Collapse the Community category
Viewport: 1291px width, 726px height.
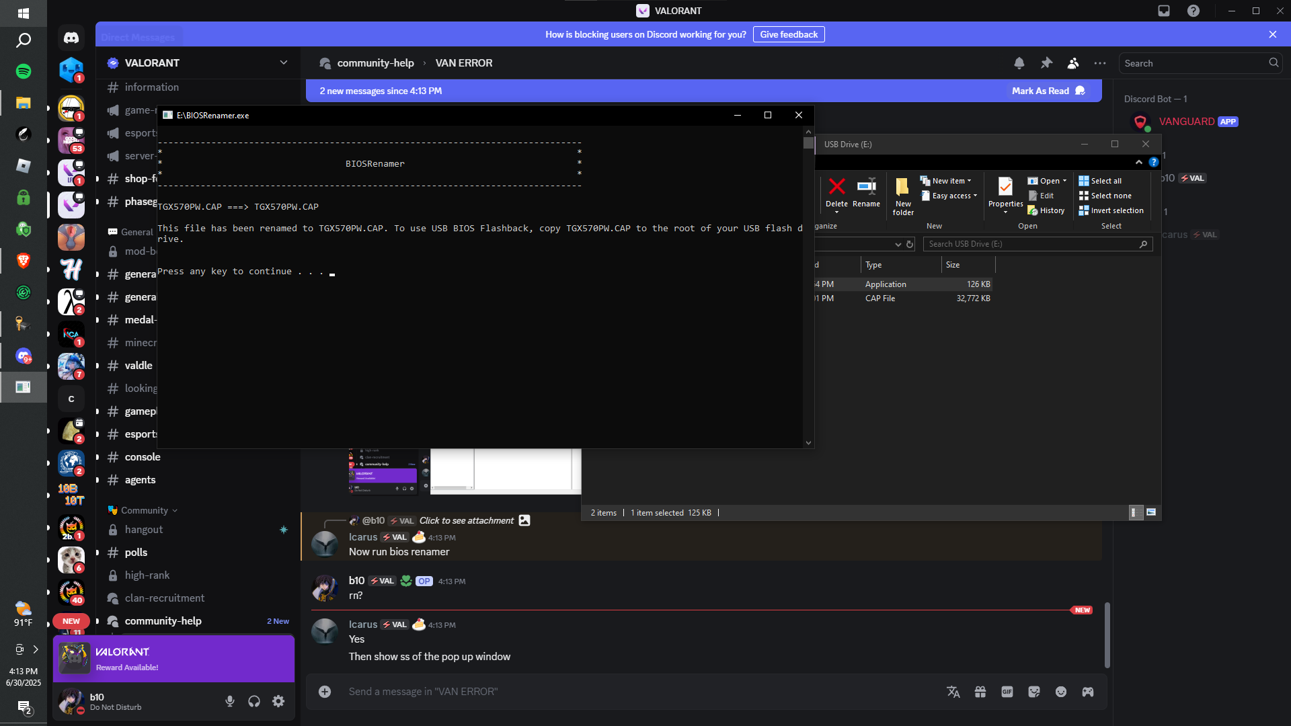(145, 510)
